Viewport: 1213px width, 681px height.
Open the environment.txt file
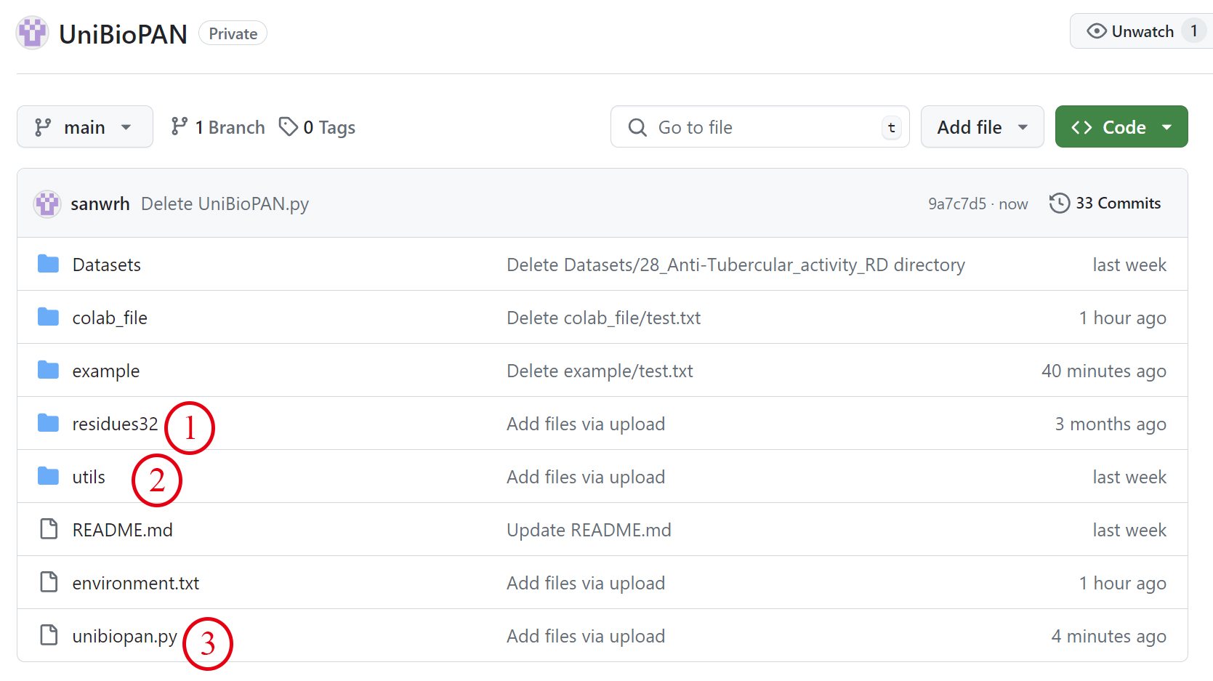pyautogui.click(x=135, y=584)
